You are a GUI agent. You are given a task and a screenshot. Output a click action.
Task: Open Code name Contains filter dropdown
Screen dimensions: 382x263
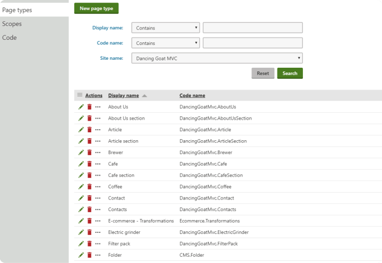tap(166, 43)
